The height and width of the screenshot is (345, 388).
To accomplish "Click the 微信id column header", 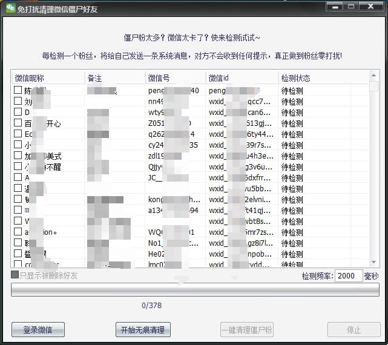I will point(242,78).
